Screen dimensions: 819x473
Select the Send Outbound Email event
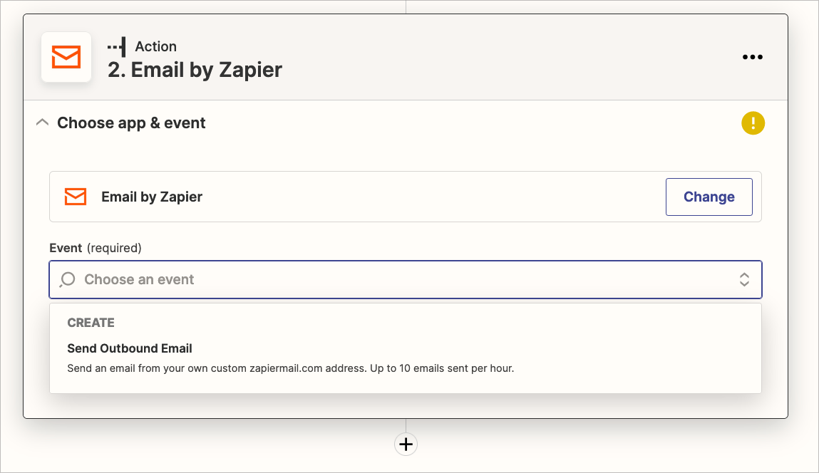129,348
